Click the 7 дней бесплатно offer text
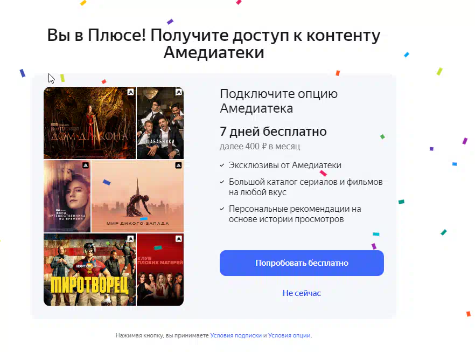 [x=273, y=132]
